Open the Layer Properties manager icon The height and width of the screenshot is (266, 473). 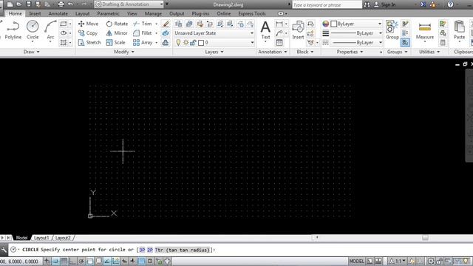[179, 24]
